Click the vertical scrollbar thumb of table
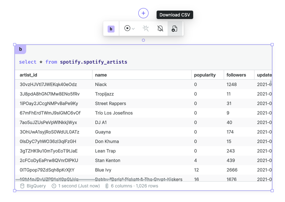Viewport: 285px width, 202px height. pyautogui.click(x=271, y=83)
